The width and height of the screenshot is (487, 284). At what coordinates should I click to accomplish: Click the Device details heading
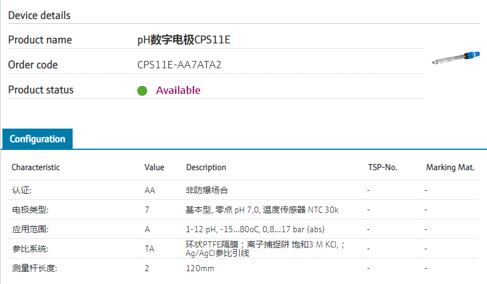coord(39,15)
